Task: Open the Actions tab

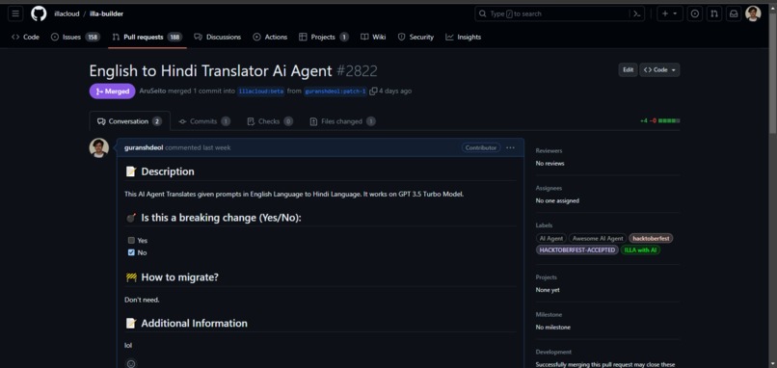Action: tap(270, 38)
